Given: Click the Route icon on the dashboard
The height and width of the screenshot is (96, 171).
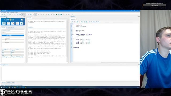Looking at the screenshot, I should click(13, 23).
